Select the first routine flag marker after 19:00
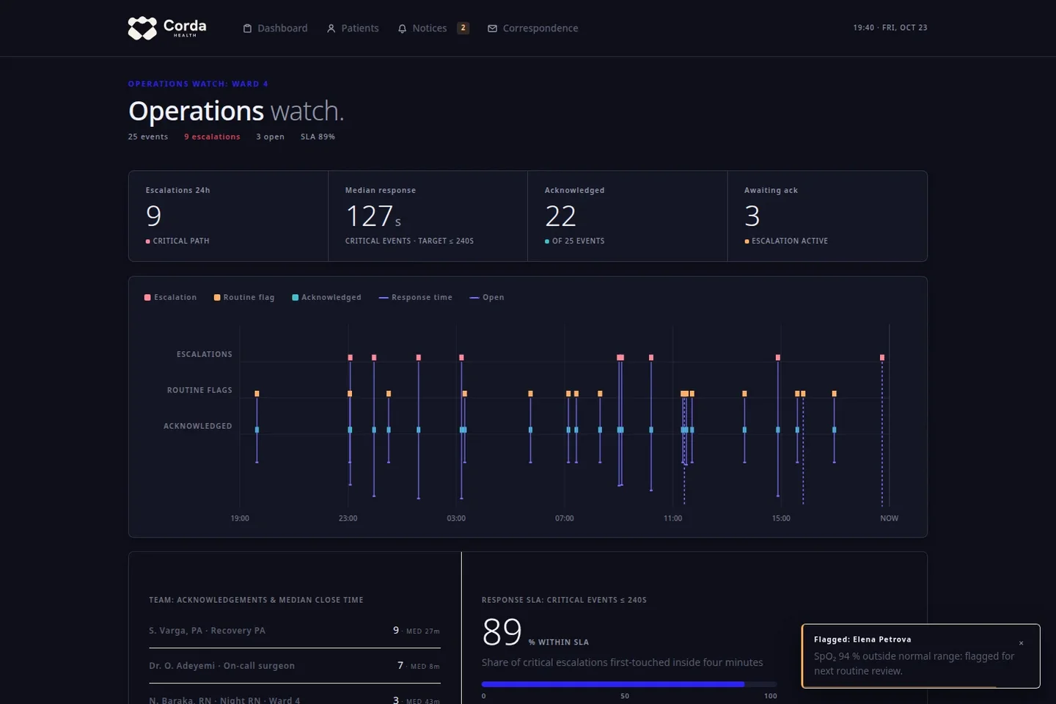 pos(257,394)
